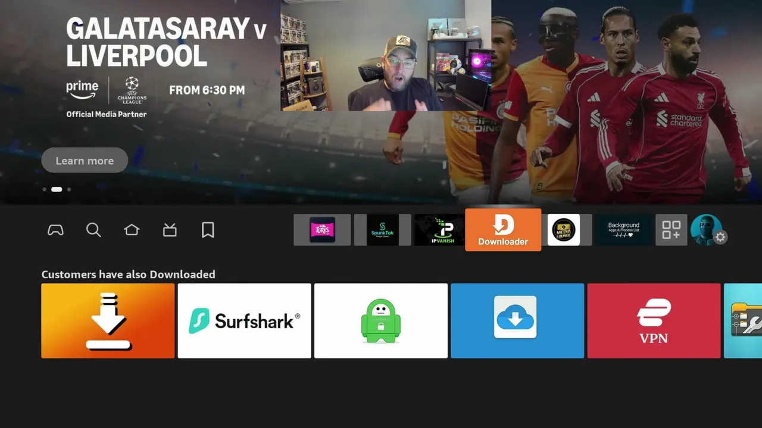Select the green padlock VPN app card
This screenshot has height=428, width=762.
381,321
